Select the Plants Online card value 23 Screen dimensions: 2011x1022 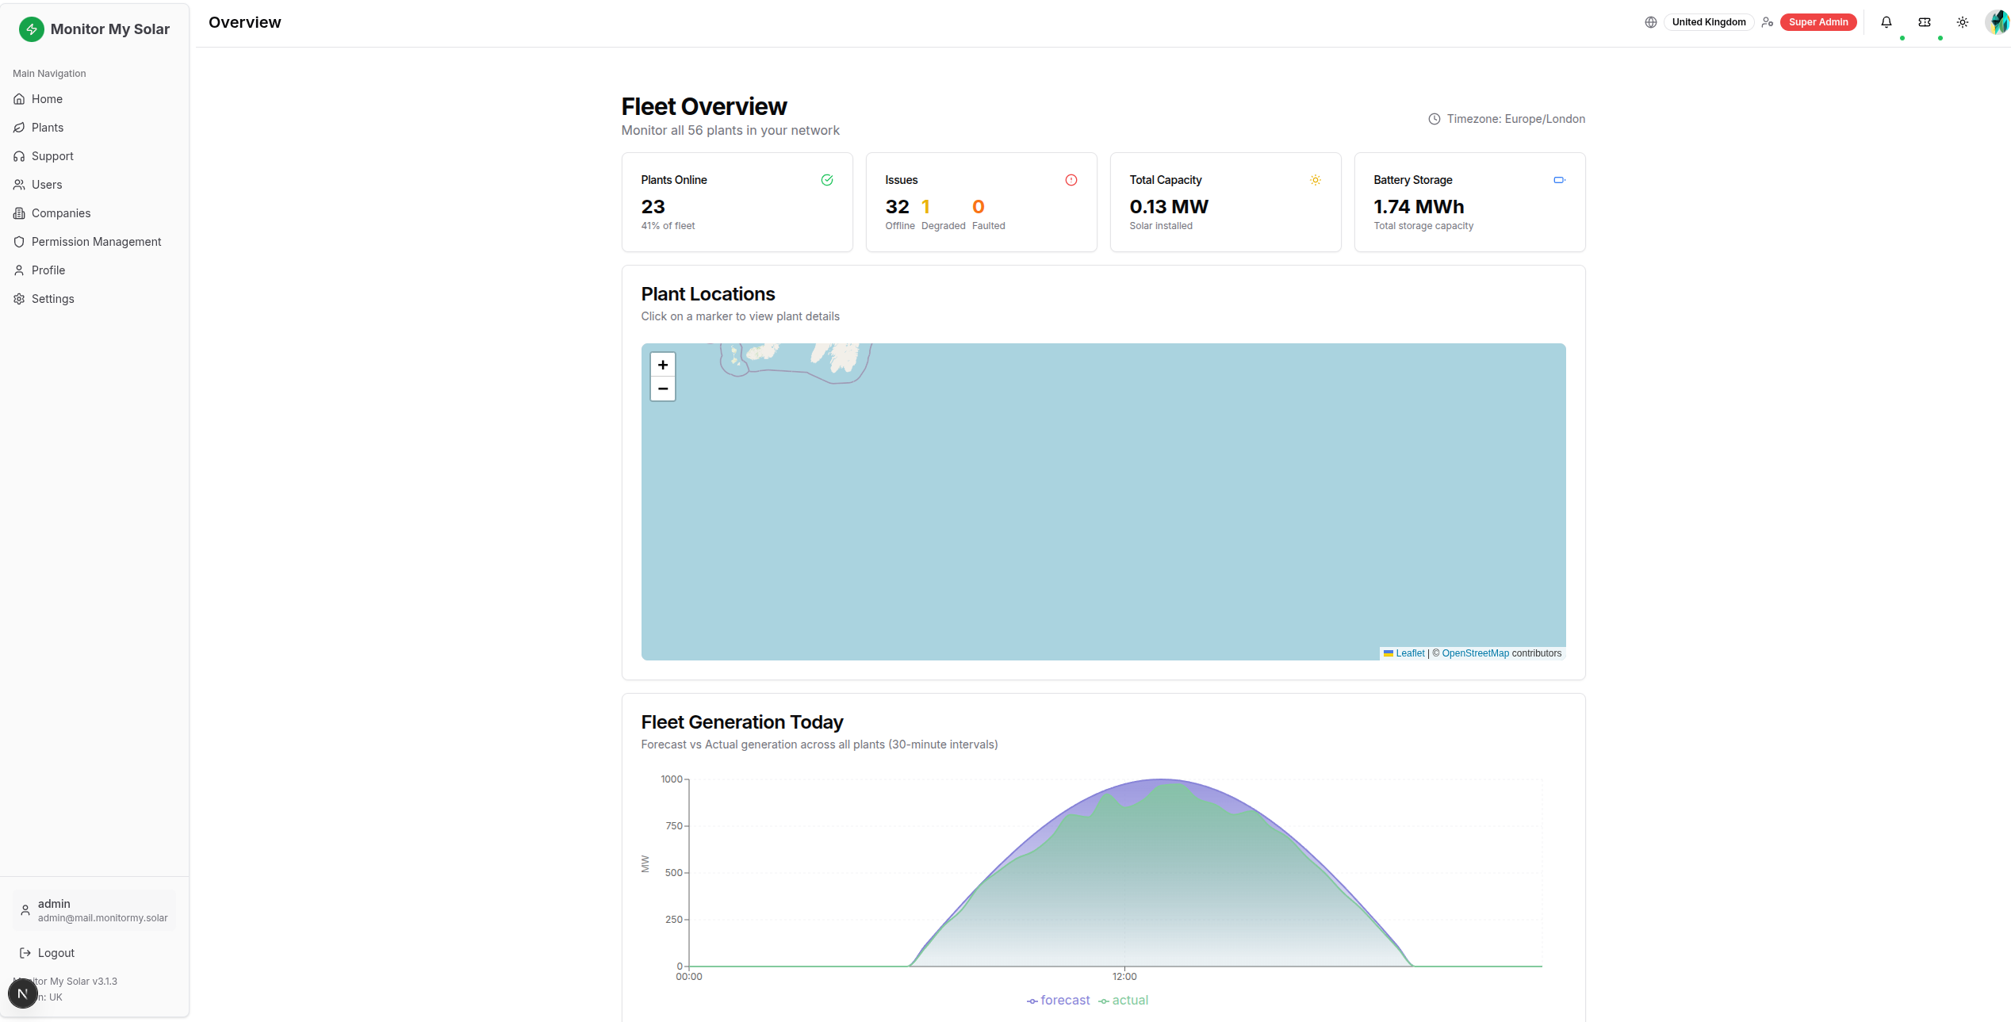coord(653,207)
